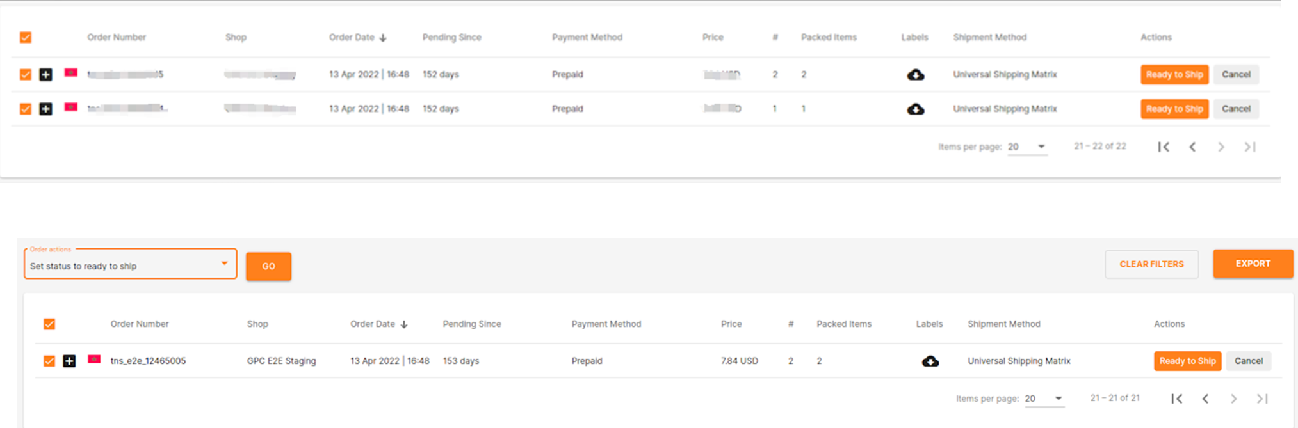This screenshot has height=428, width=1298.
Task: Open Items per page dropdown in bottom table
Action: [x=1044, y=399]
